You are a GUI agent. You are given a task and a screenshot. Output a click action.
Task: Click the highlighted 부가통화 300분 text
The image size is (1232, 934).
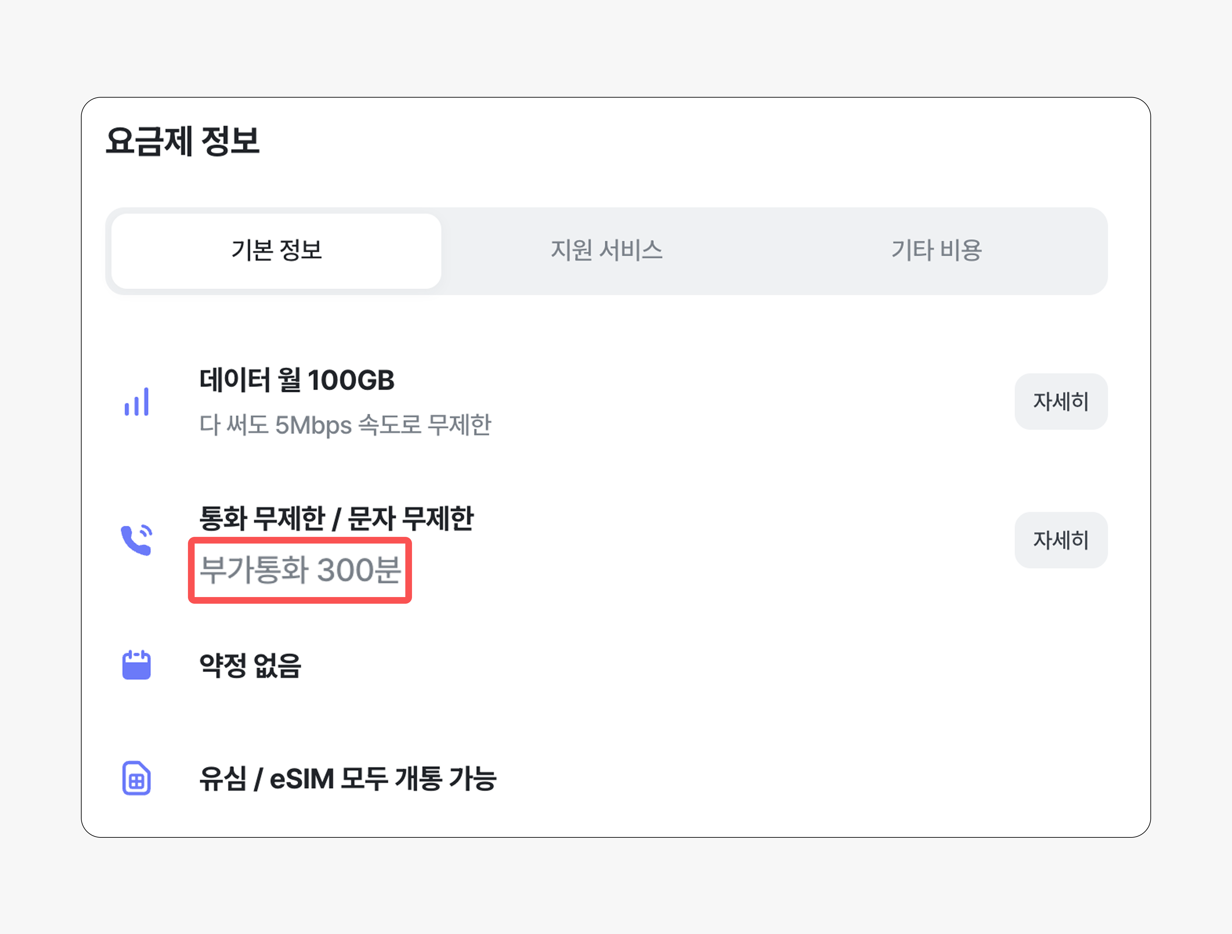click(300, 570)
